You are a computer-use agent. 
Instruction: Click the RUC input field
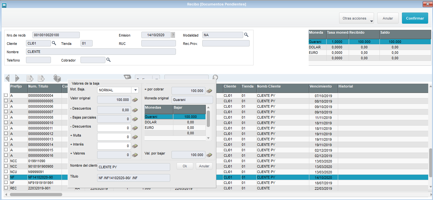(x=159, y=43)
